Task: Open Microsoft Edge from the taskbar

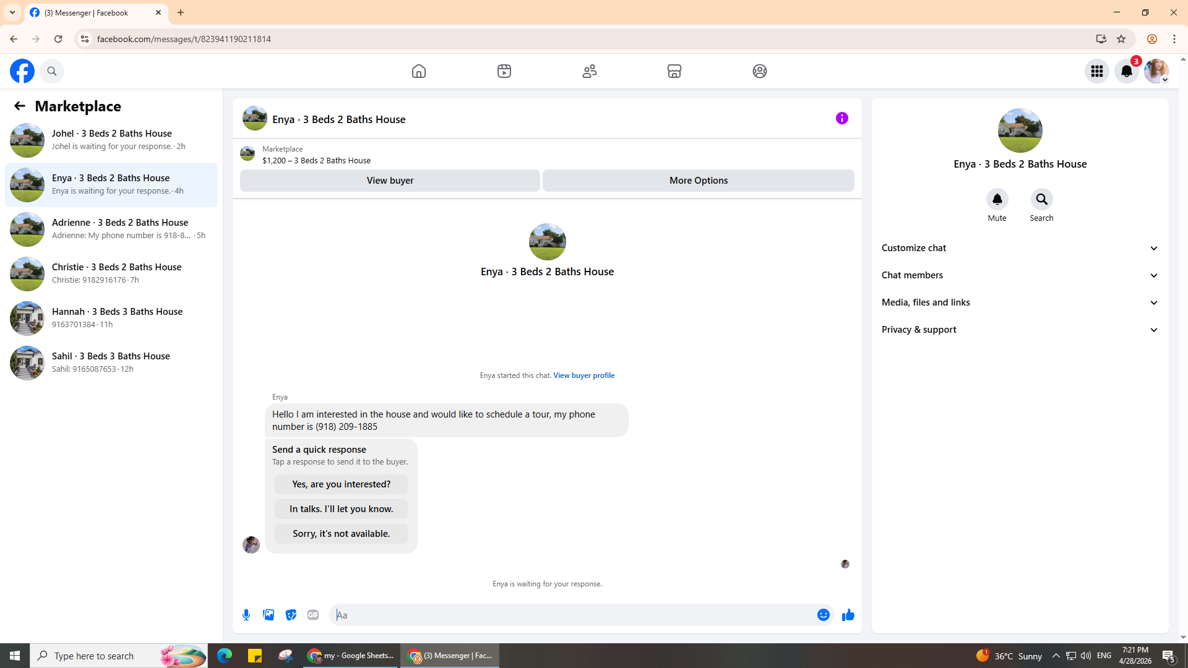Action: (225, 656)
